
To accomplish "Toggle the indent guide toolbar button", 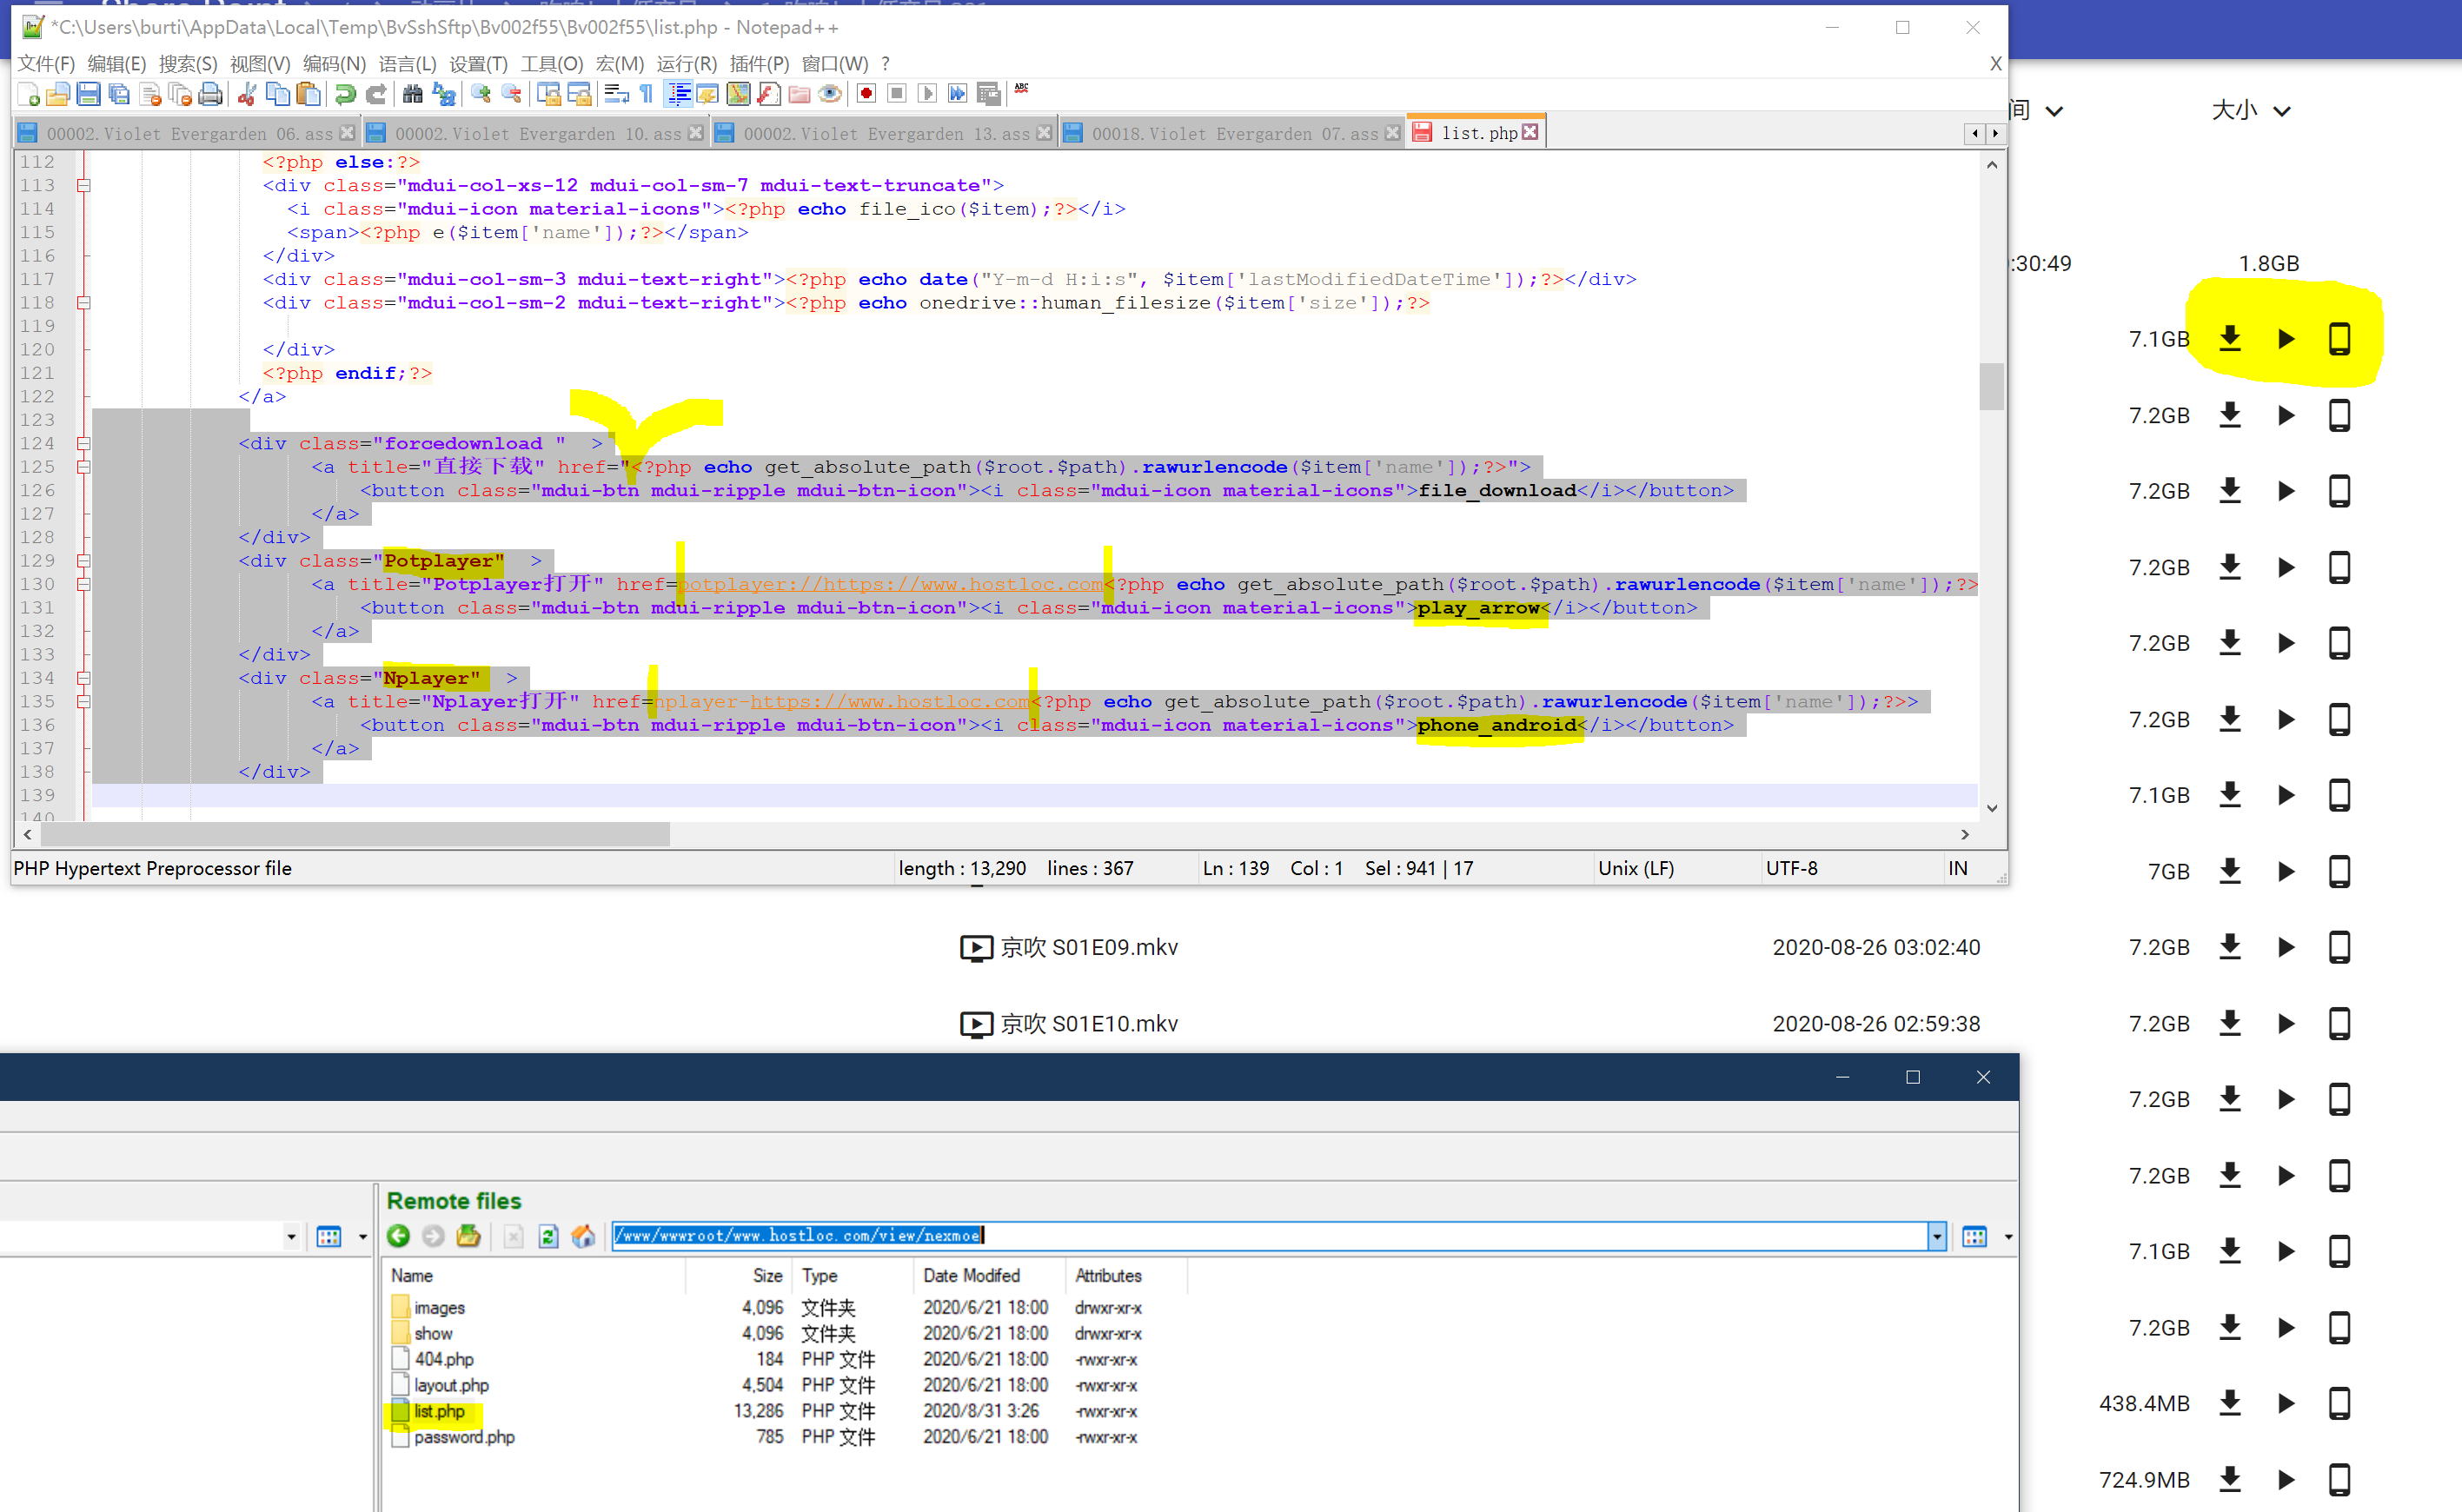I will (x=679, y=94).
